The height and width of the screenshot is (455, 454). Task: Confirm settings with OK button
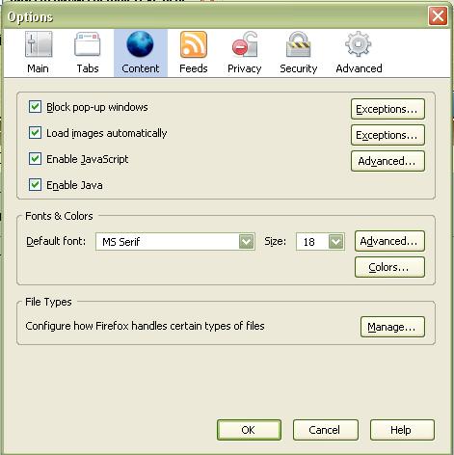pyautogui.click(x=249, y=430)
